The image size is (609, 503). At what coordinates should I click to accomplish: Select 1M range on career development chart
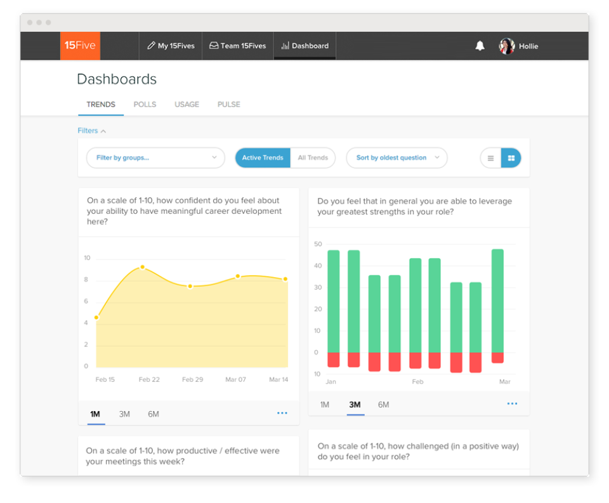95,414
